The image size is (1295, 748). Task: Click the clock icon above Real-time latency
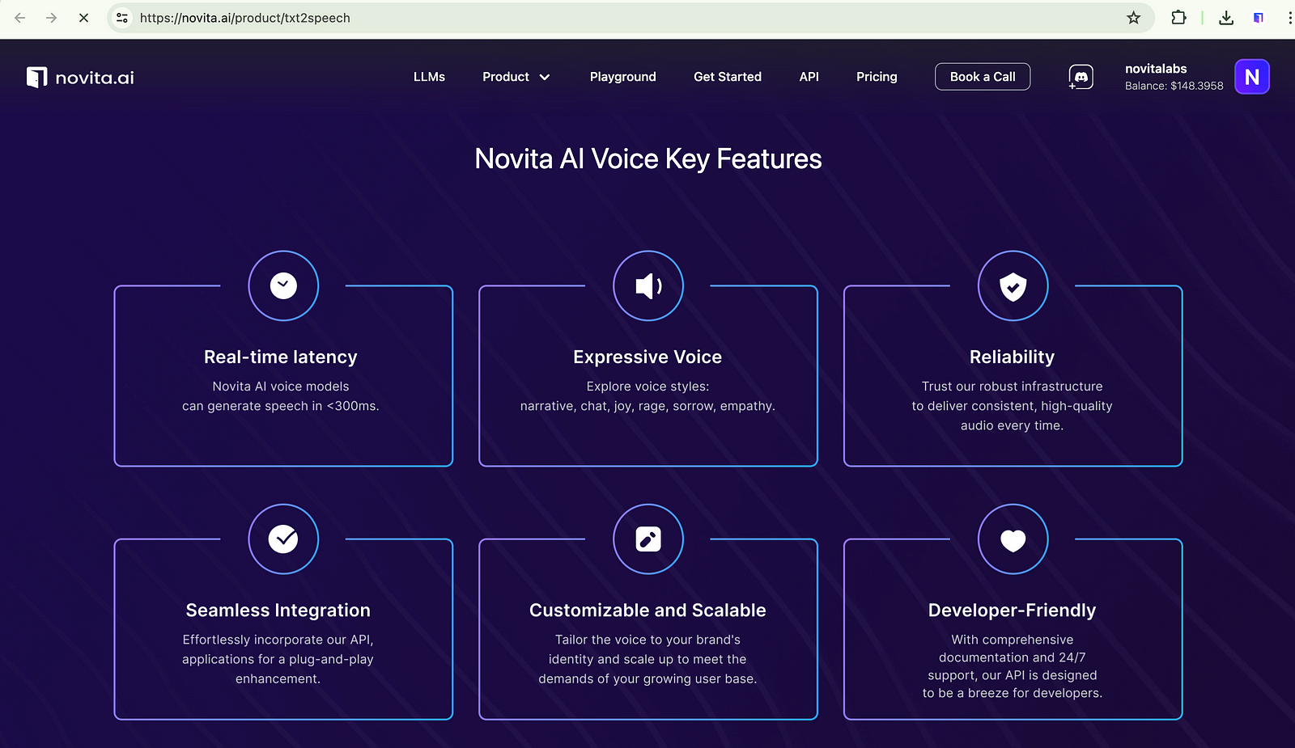pos(283,285)
